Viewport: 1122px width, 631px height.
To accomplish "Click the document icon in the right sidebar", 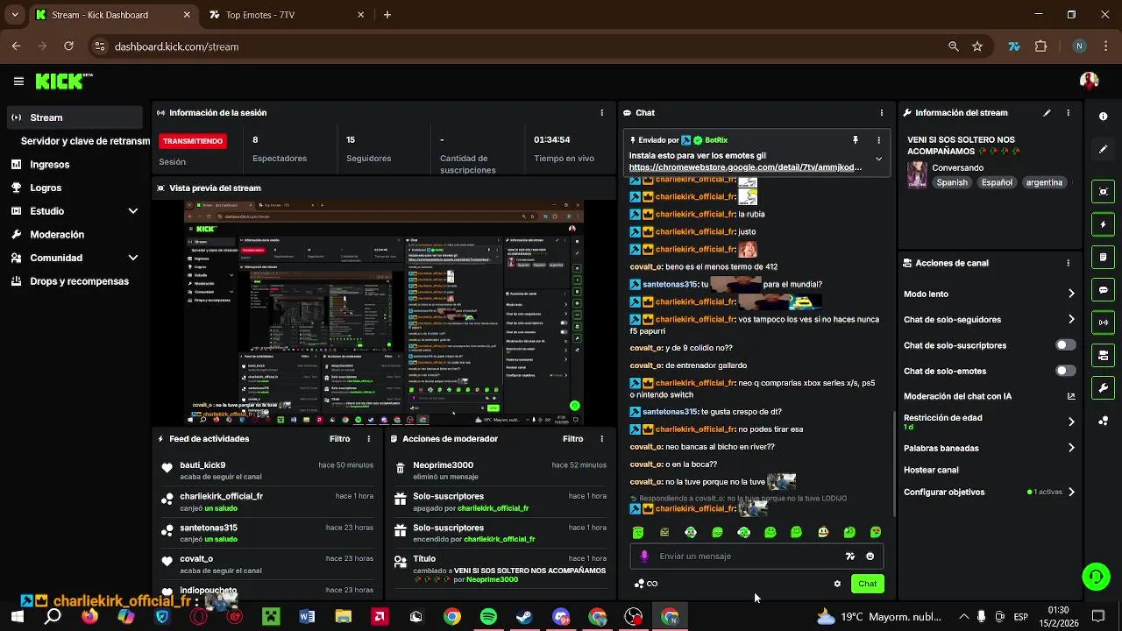I will (1104, 258).
